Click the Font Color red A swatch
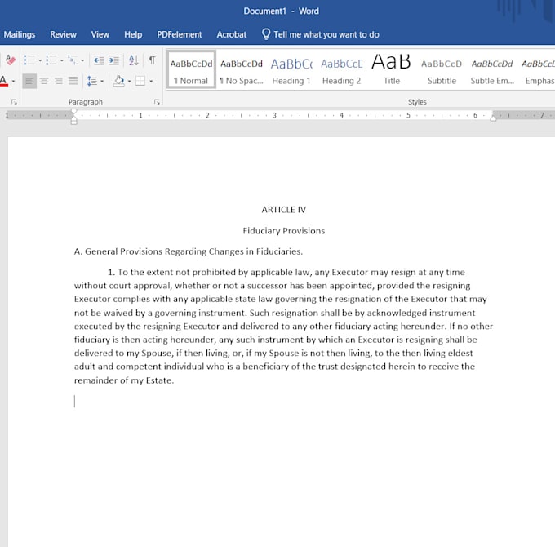The image size is (555, 547). tap(3, 81)
